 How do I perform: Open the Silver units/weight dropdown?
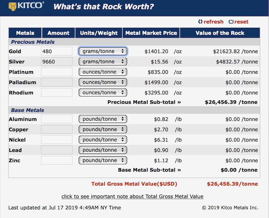pos(103,62)
